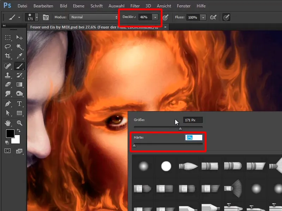Open the Ansicht menu
Viewport: 282px width, 211px height.
[x=164, y=6]
